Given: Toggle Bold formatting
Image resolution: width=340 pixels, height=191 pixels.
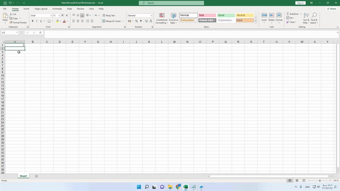Looking at the screenshot, I should 33,21.
